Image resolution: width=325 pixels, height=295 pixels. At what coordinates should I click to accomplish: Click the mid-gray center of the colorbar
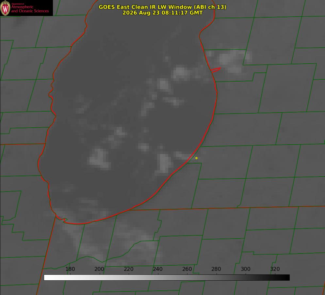pyautogui.click(x=167, y=278)
